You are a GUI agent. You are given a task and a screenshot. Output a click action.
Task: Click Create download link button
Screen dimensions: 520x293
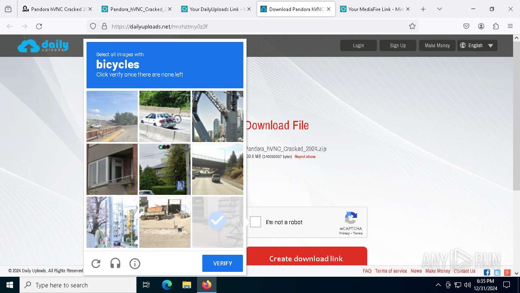306,258
